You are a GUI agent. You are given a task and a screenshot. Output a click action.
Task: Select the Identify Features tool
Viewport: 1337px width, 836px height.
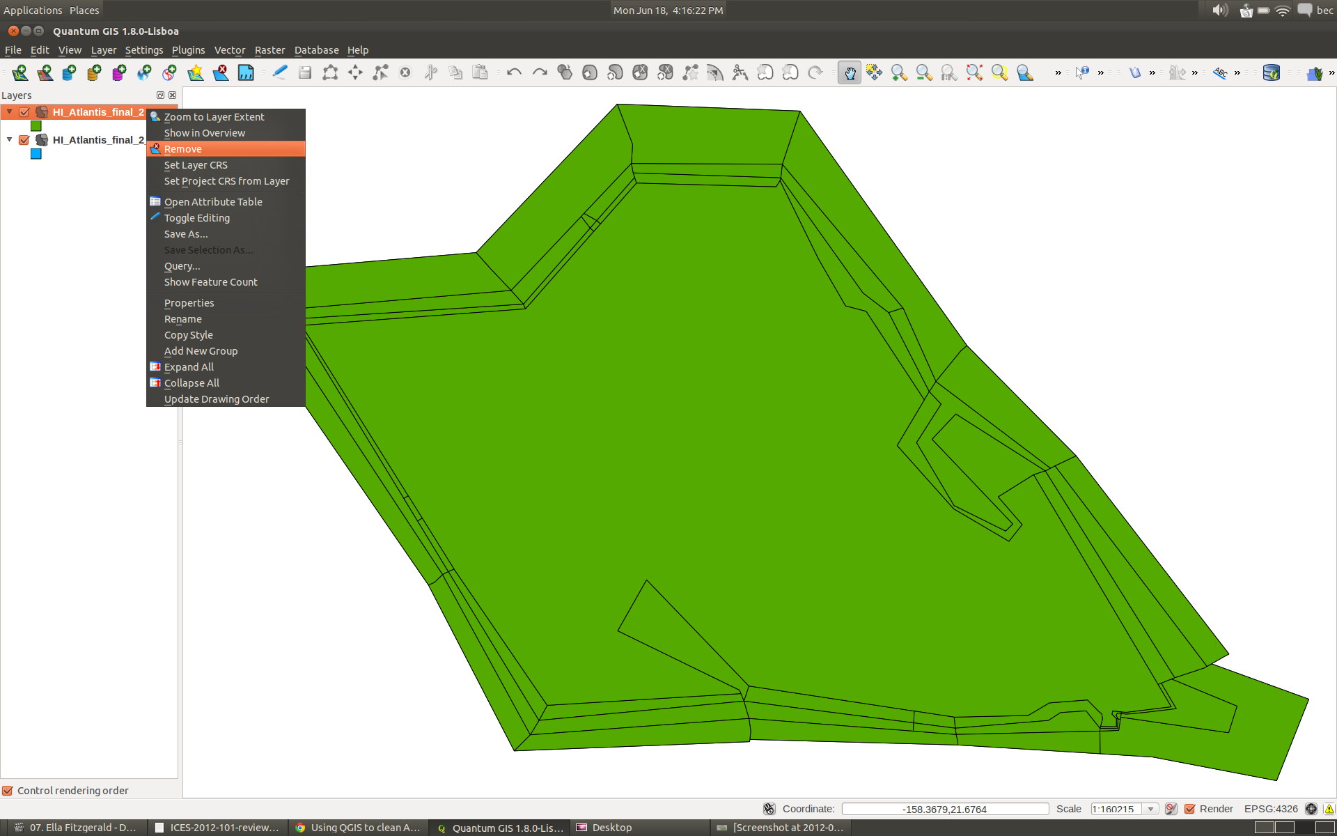[x=1081, y=72]
